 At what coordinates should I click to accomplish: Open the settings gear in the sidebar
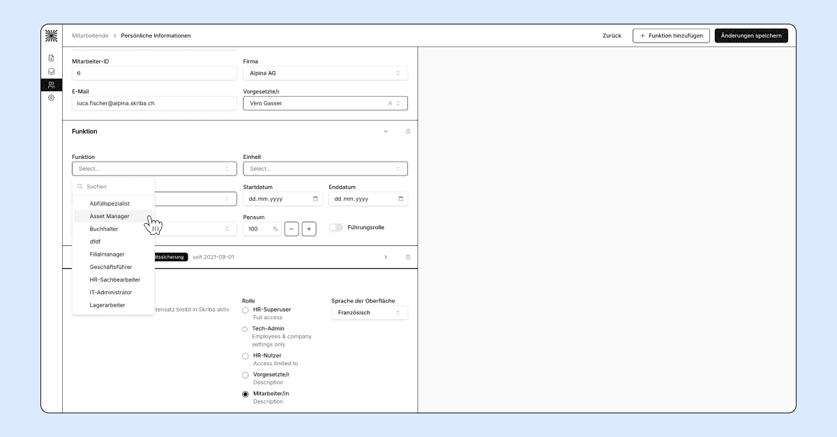pos(51,98)
